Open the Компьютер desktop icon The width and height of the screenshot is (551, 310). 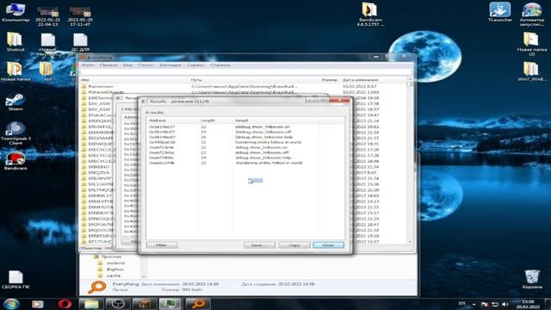click(x=15, y=12)
